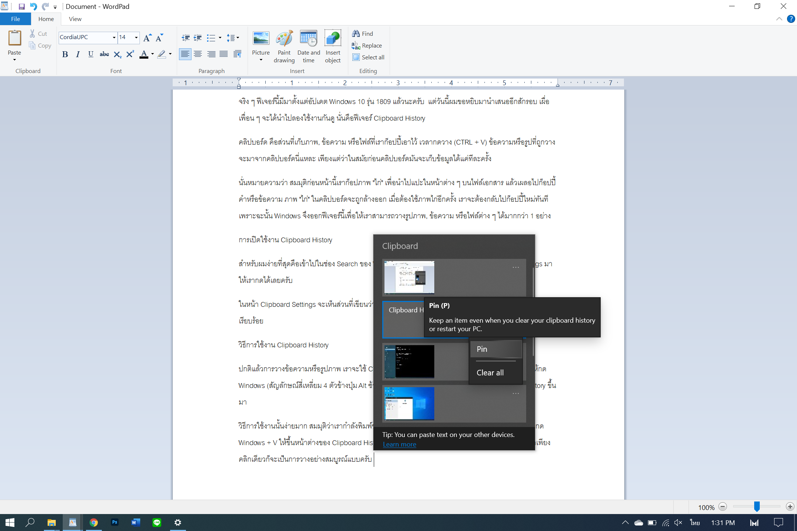Expand the Picture dropdown arrow
This screenshot has height=531, width=797.
(261, 60)
